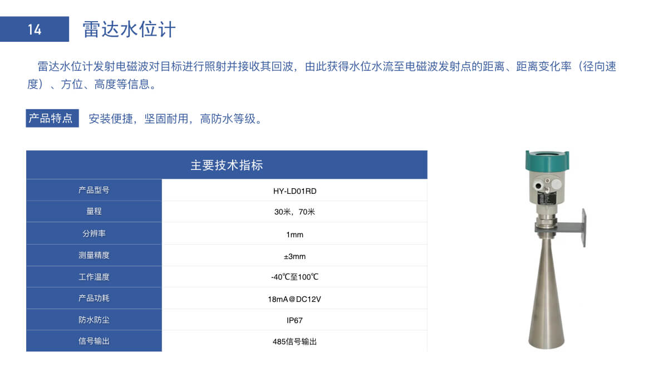Viewport: 668px width, 376px height.
Task: Click the 485信号输出 output value
Action: (x=295, y=341)
